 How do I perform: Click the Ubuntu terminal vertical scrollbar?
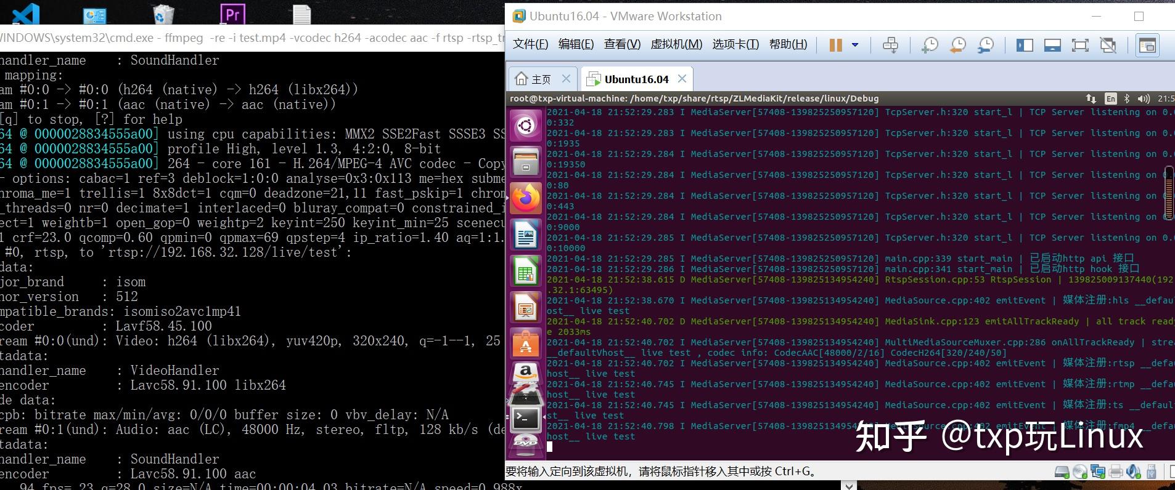coord(1169,194)
